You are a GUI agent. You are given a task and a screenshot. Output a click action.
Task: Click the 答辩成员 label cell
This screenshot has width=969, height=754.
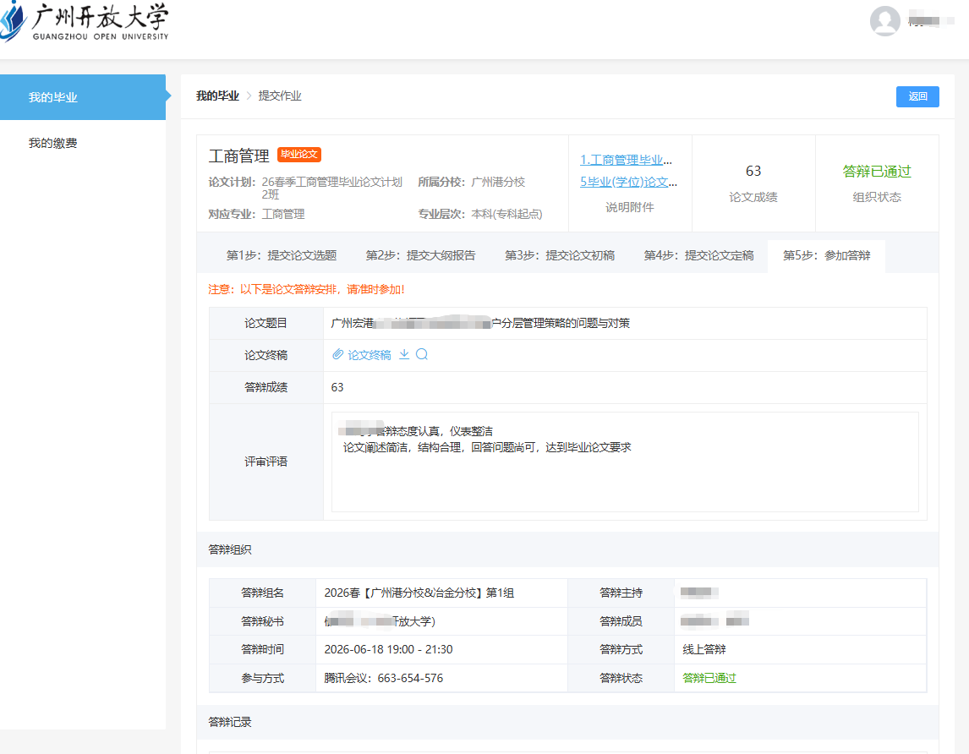pos(621,621)
